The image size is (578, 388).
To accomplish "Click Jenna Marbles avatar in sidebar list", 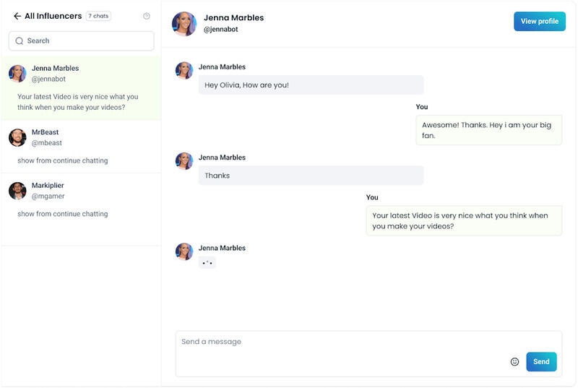I will [18, 74].
